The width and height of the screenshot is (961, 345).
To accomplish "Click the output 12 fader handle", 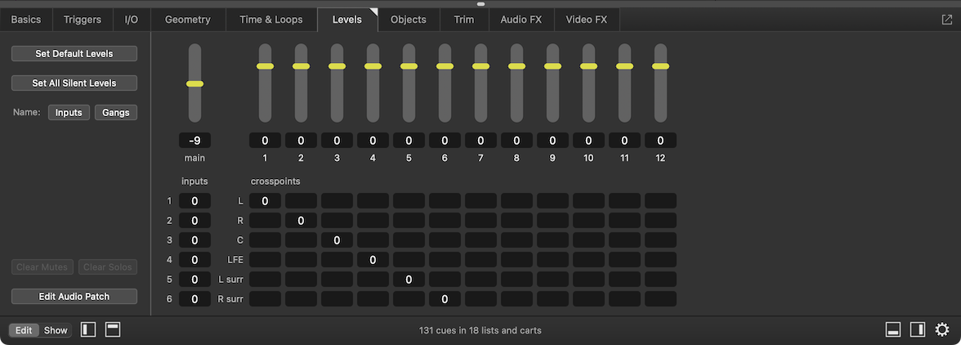I will click(660, 66).
